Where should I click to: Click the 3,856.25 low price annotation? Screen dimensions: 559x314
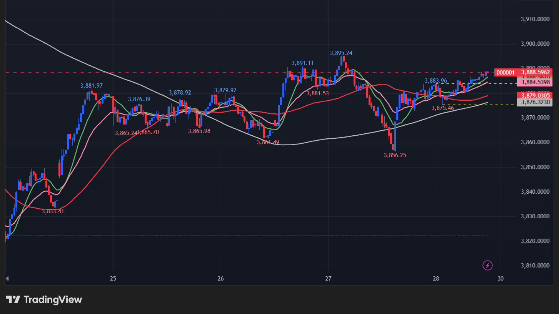(x=395, y=155)
